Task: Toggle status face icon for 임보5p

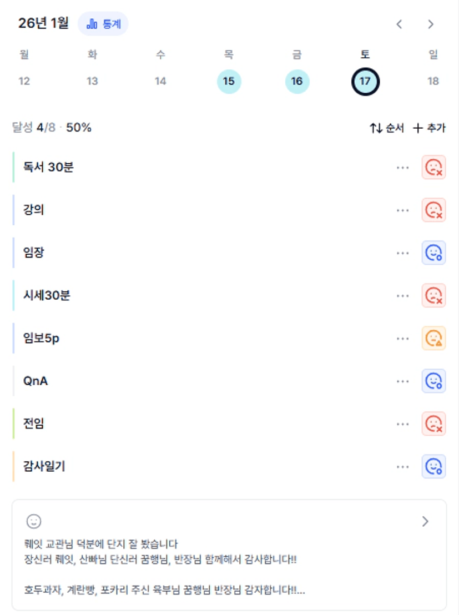Action: pos(433,339)
